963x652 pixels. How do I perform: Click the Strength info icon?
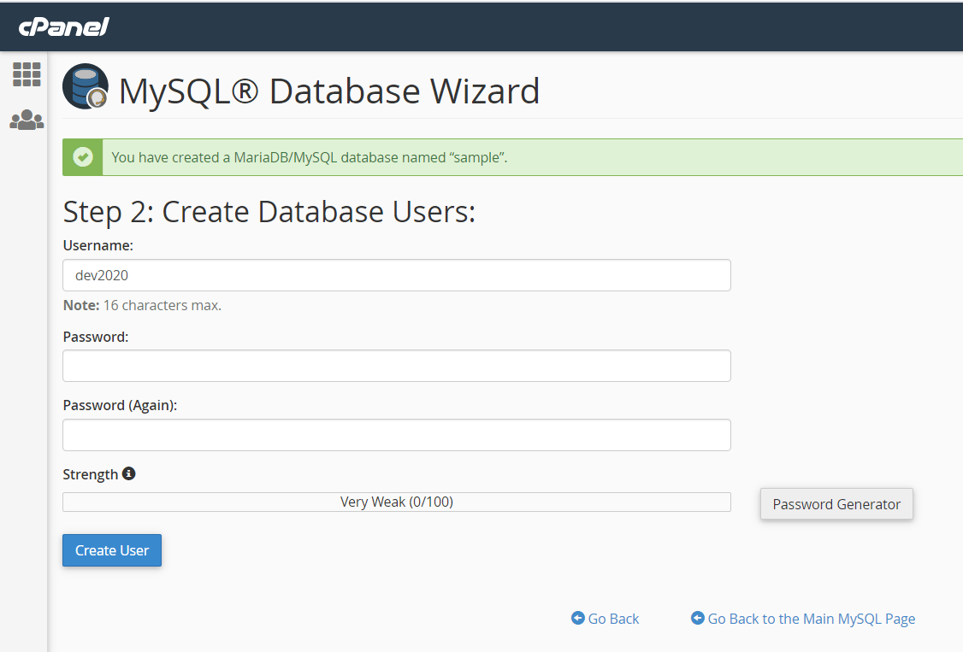click(x=128, y=473)
